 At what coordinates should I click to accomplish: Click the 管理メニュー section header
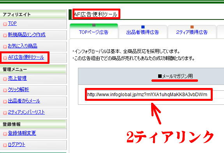coord(33,69)
